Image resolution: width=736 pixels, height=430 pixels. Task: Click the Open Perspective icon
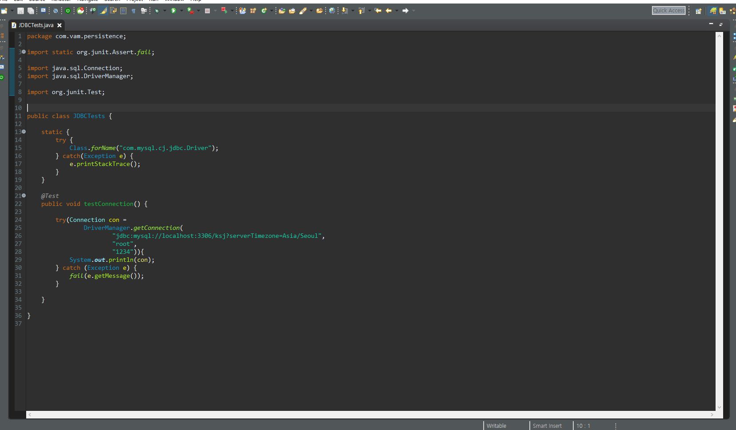[x=698, y=11]
